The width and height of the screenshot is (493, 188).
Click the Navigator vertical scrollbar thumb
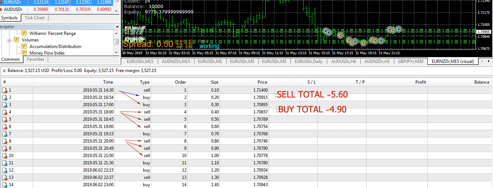pyautogui.click(x=116, y=41)
